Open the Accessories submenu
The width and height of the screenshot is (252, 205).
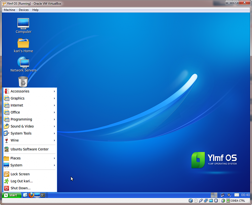click(x=30, y=91)
